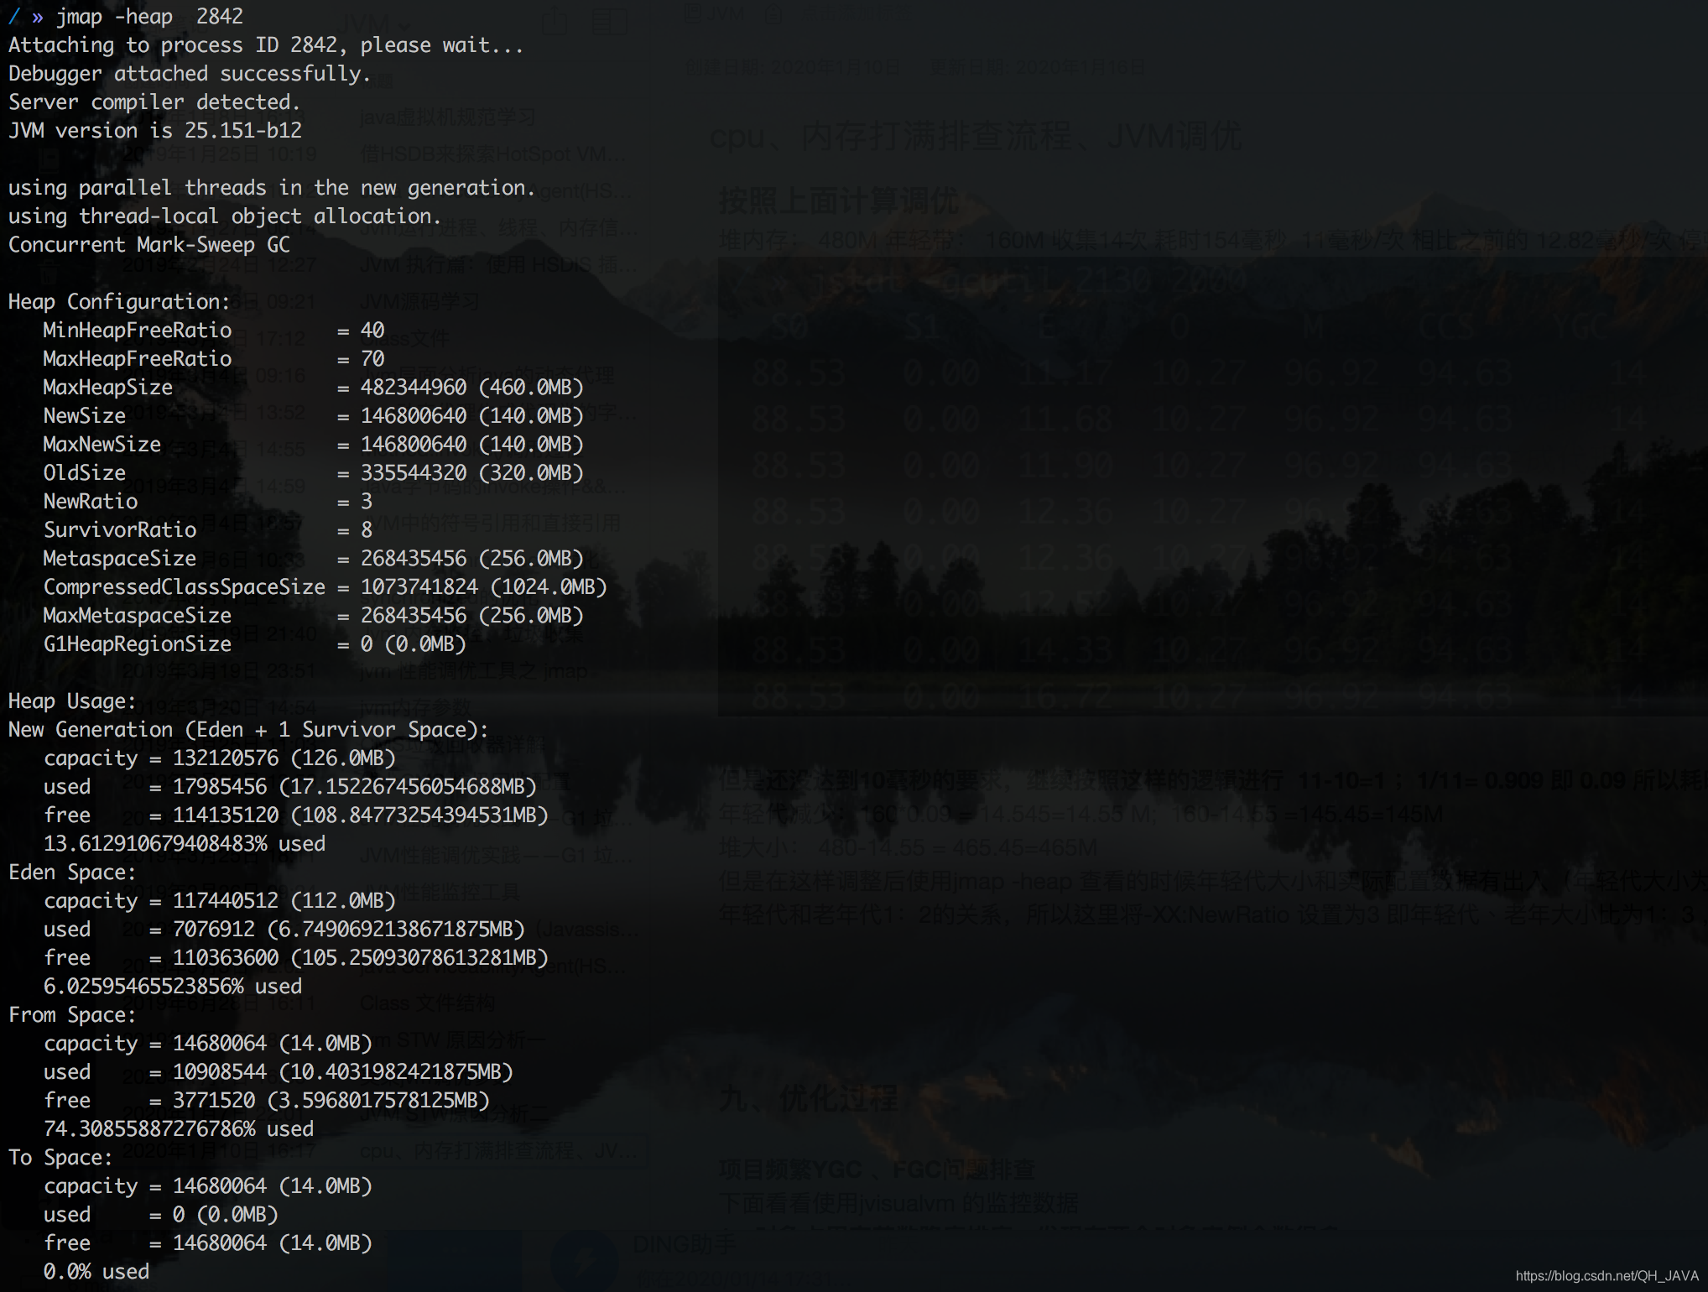Click the MaxHeapSize value 482344960
The height and width of the screenshot is (1292, 1708).
413,388
